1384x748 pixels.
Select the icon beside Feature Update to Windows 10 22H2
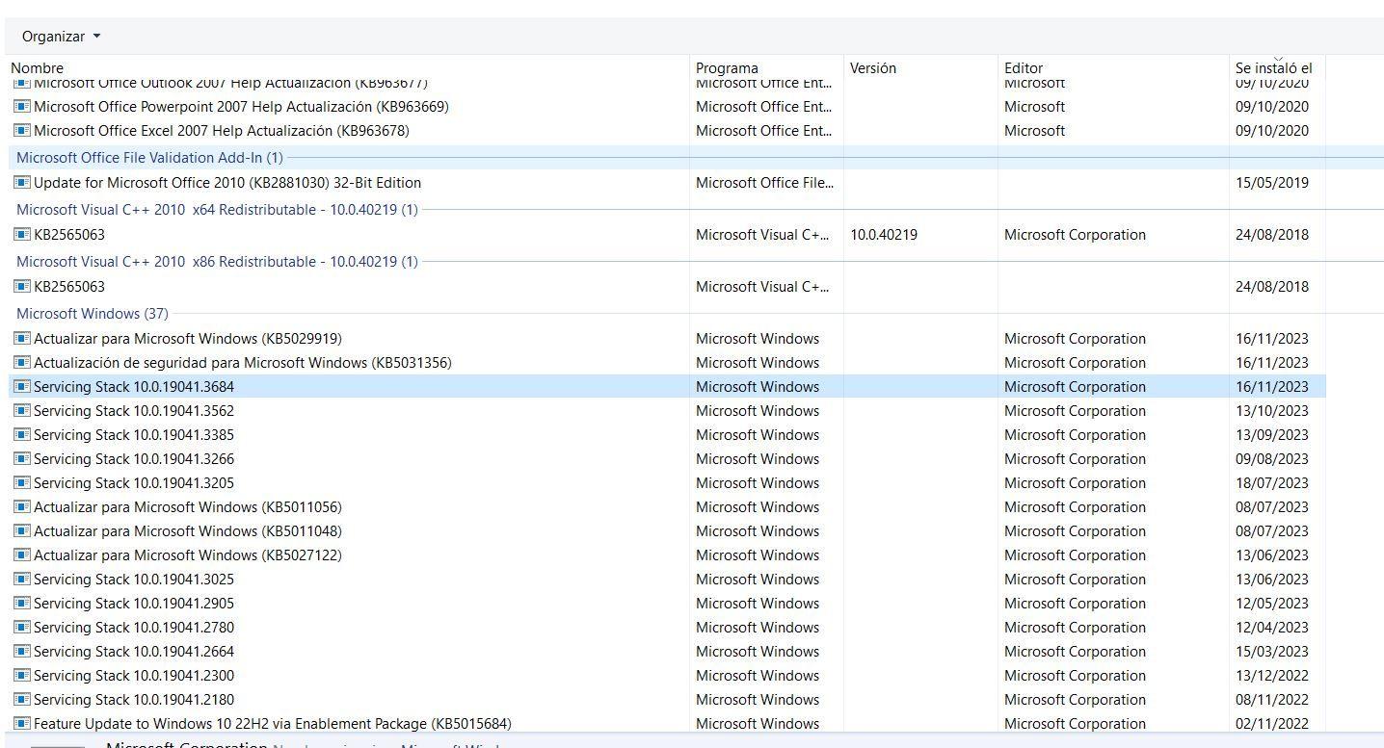coord(21,723)
